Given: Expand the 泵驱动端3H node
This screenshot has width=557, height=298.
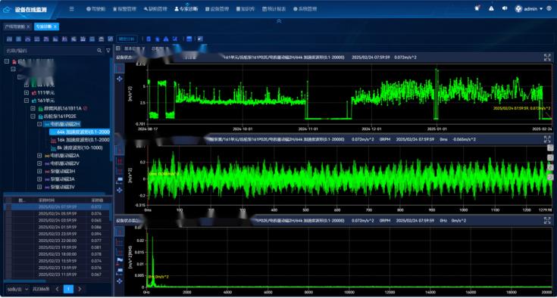Looking at the screenshot, I should (x=39, y=171).
